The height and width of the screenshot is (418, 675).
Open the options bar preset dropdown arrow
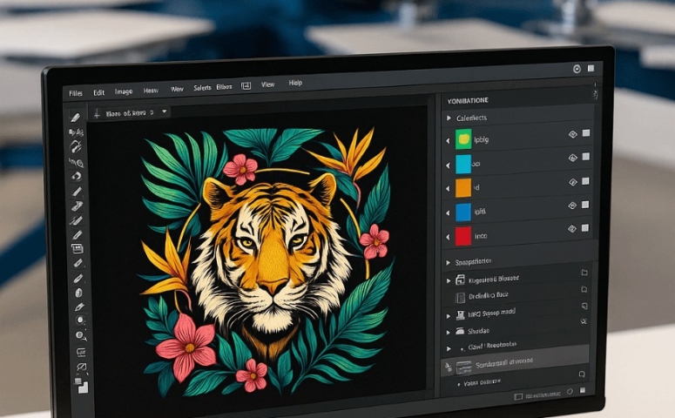coord(165,112)
